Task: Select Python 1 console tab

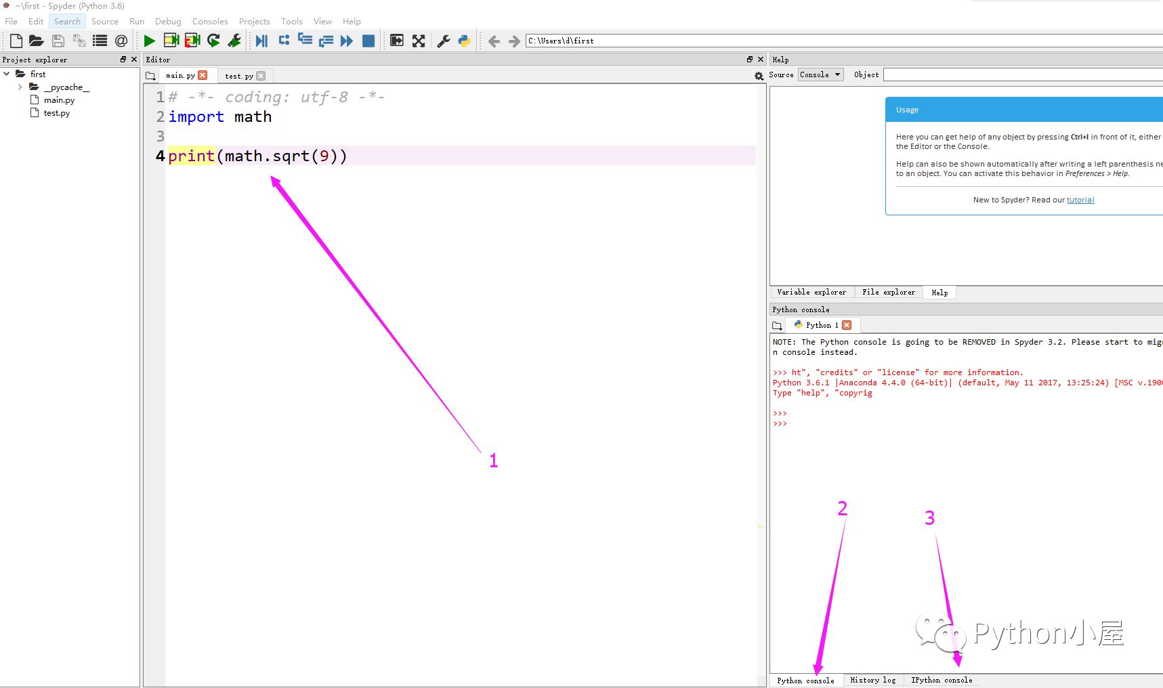Action: [x=822, y=325]
